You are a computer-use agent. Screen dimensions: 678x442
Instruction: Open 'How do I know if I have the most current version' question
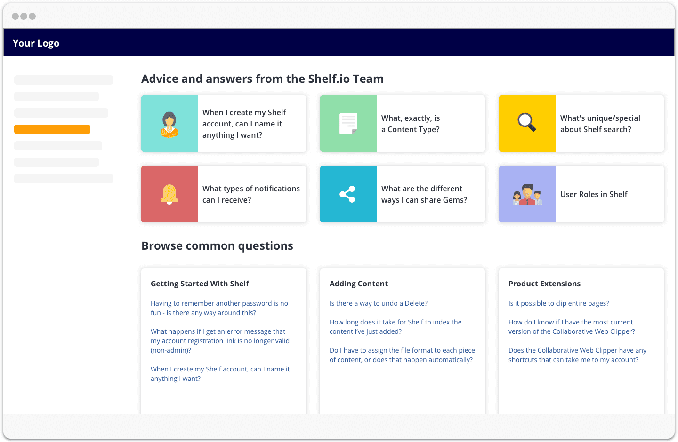[572, 327]
